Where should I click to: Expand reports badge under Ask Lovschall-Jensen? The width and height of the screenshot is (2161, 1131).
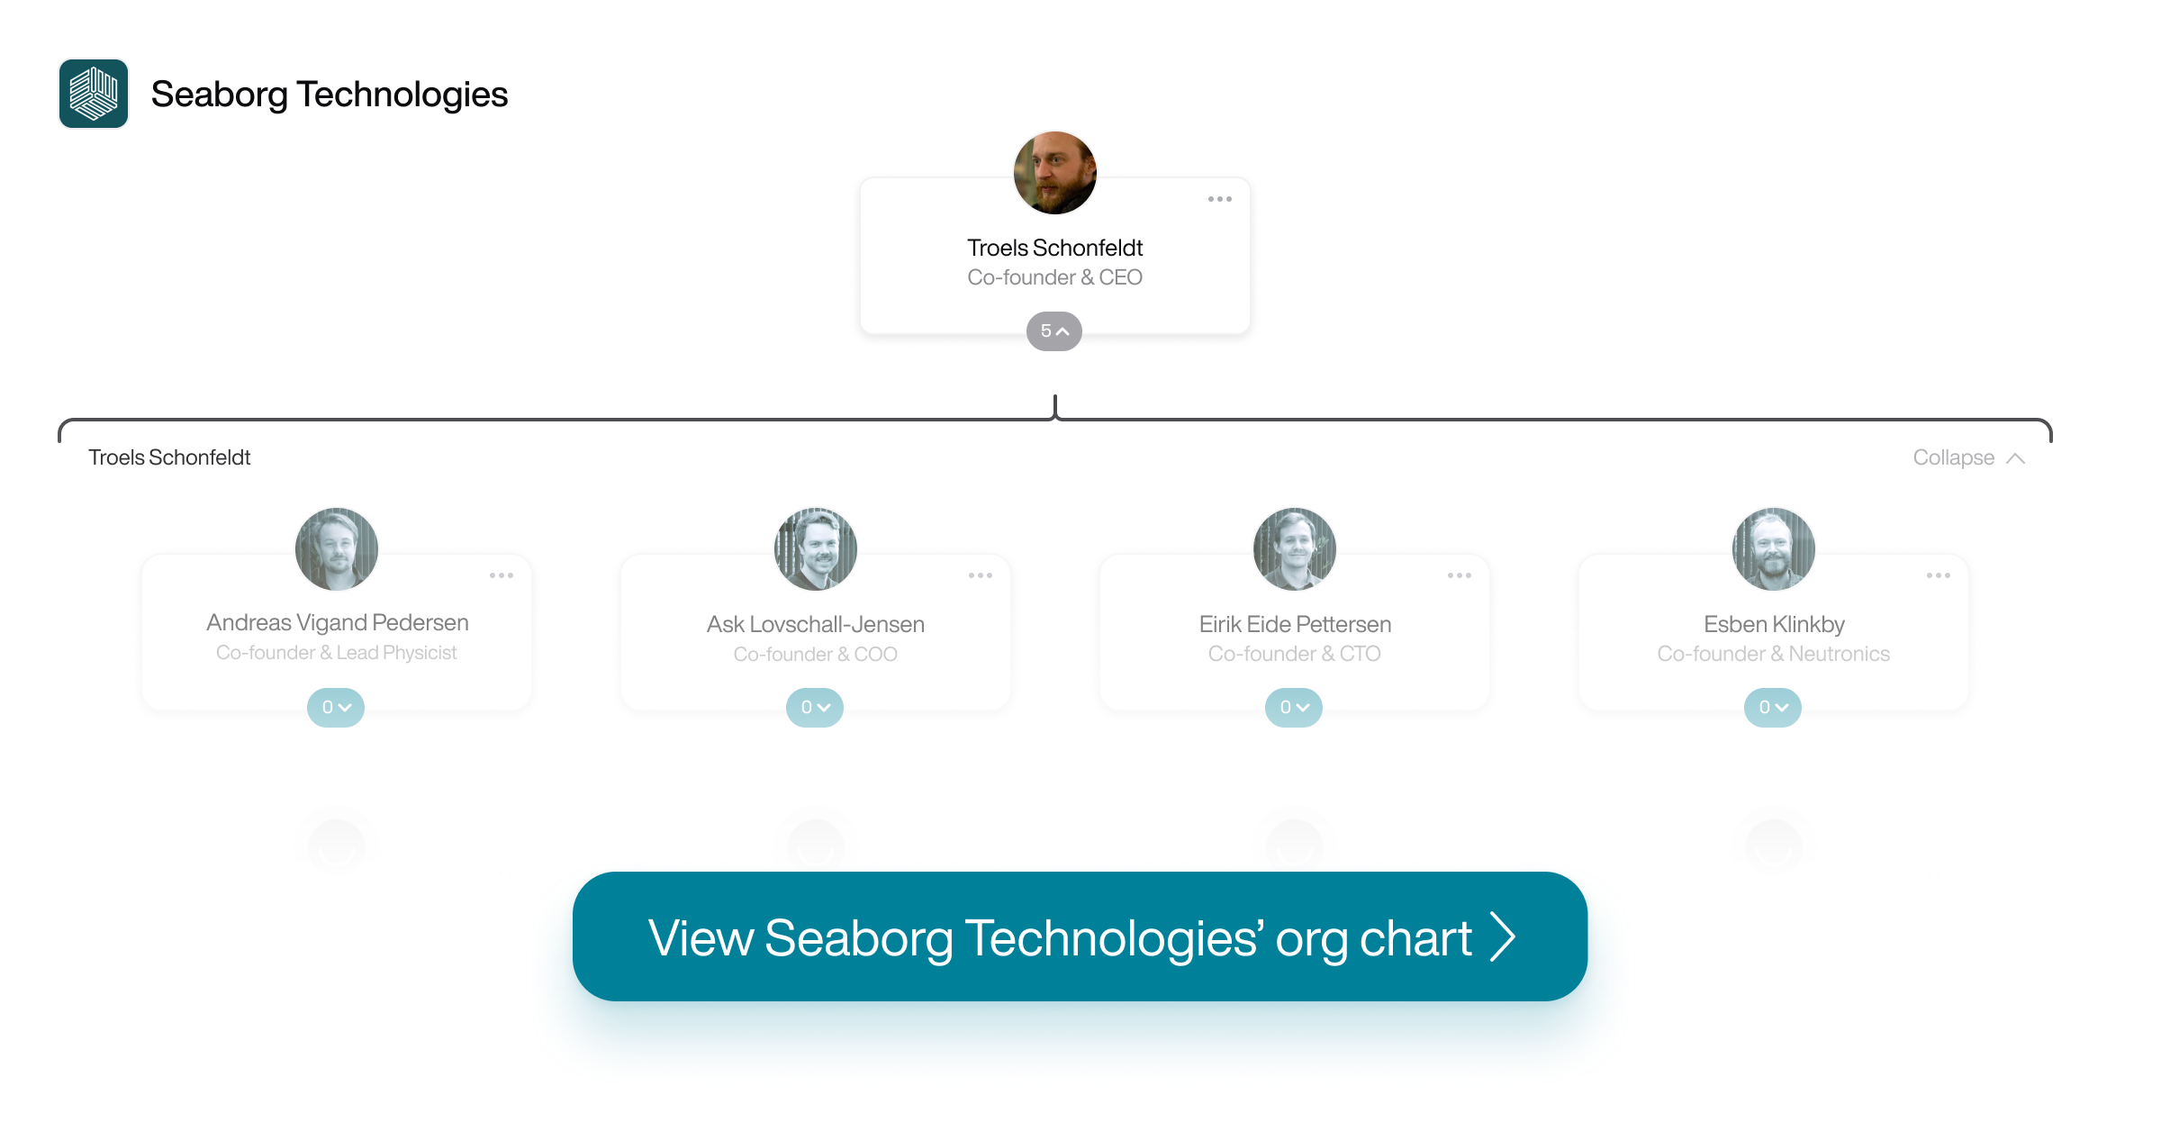[815, 708]
